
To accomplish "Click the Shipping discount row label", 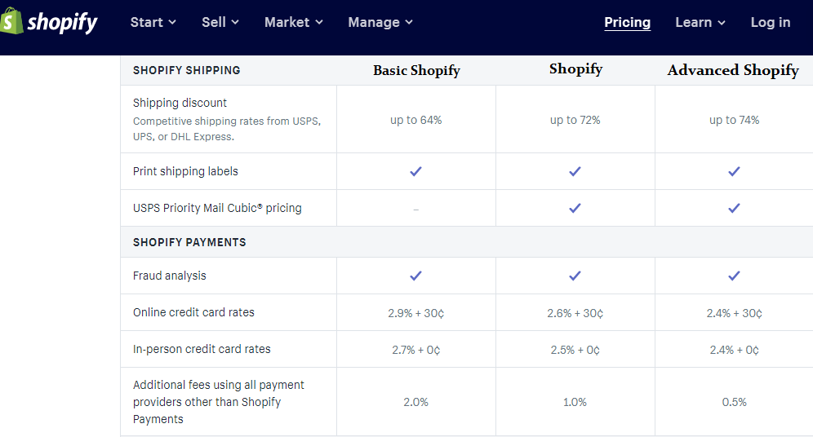I will tap(180, 103).
